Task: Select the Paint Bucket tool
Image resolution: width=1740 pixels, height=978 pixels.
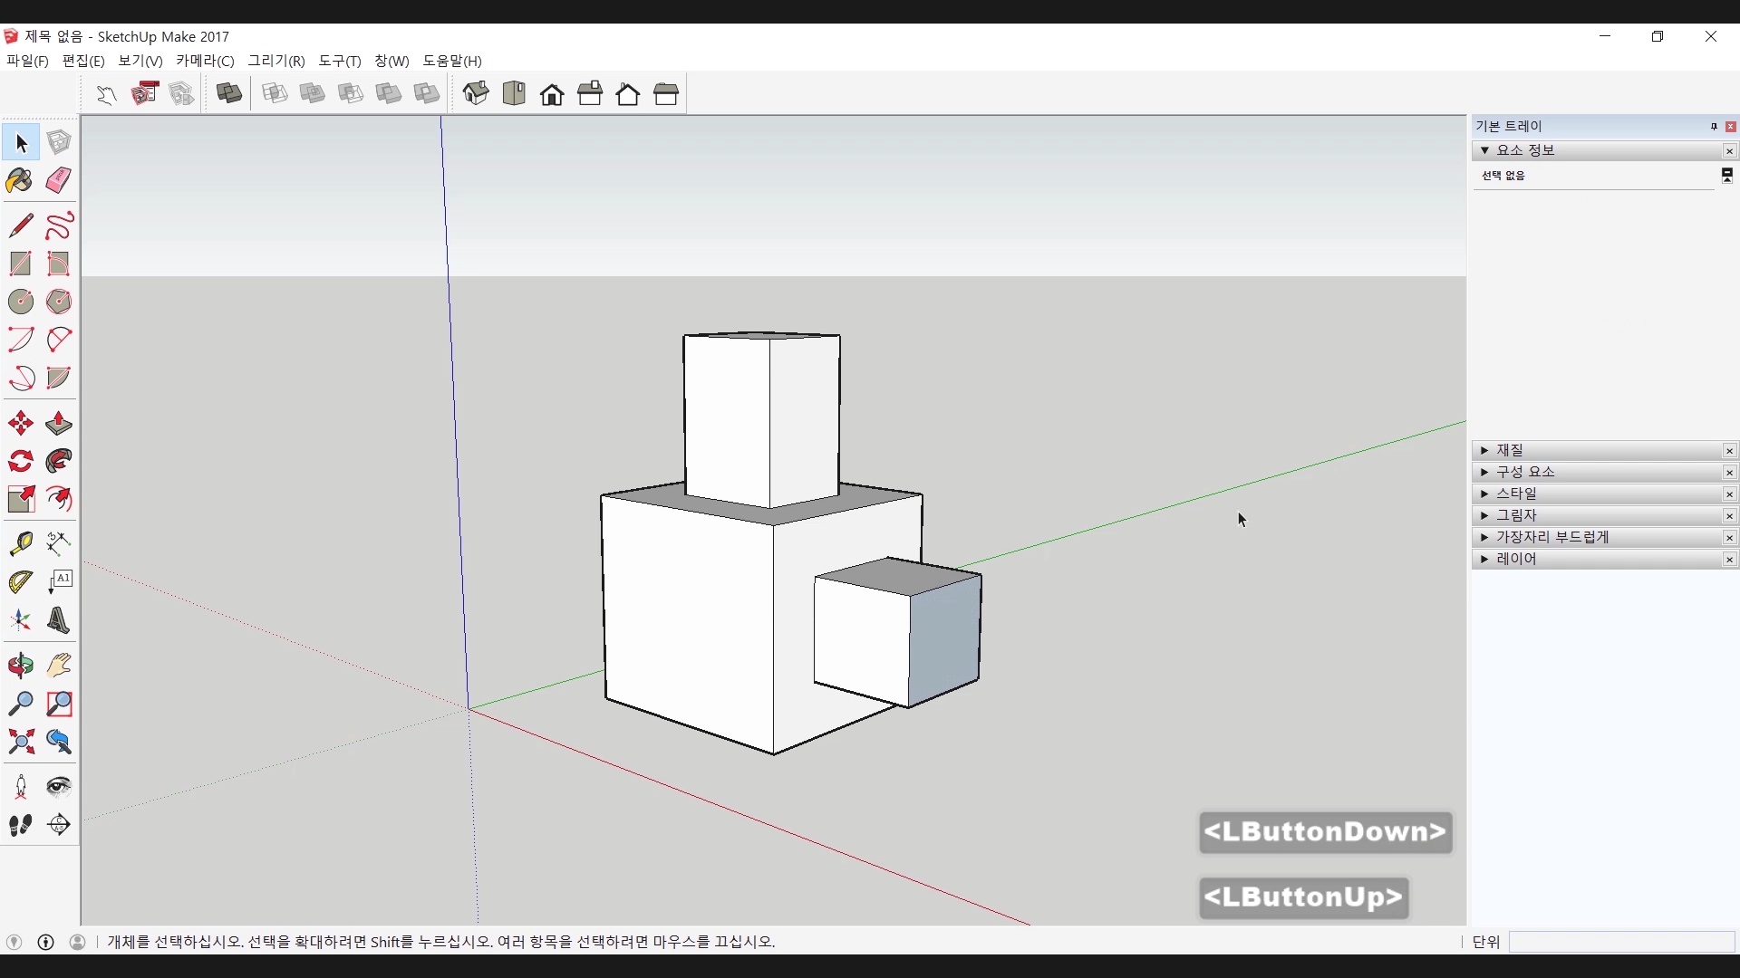Action: pos(20,180)
